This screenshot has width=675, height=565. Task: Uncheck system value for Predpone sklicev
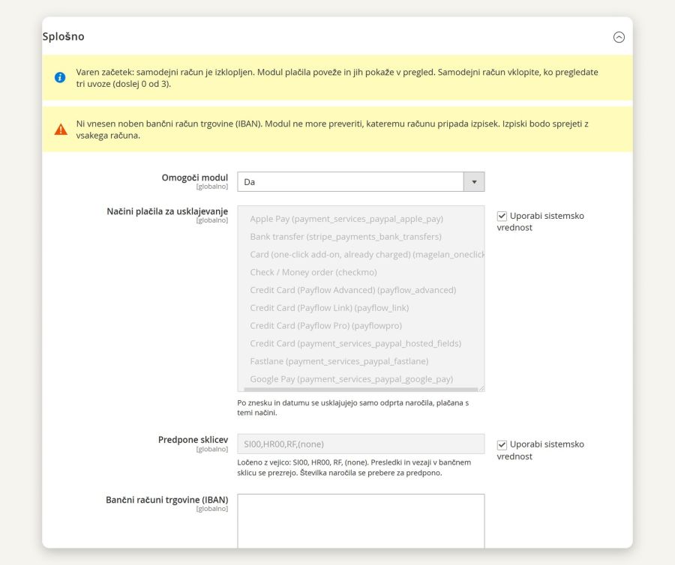coord(502,444)
